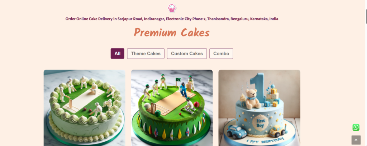Screen dimensions: 367x146
Task: Open the green cricket cake with flag
Action: coord(172,108)
